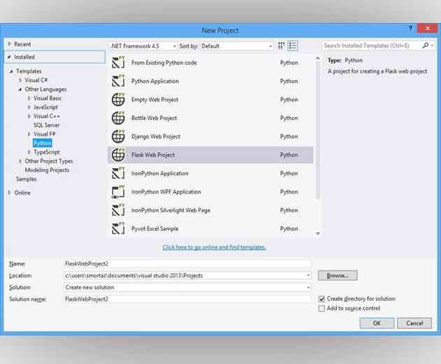The width and height of the screenshot is (441, 364).
Task: Expand the Online section
Action: pyautogui.click(x=9, y=192)
